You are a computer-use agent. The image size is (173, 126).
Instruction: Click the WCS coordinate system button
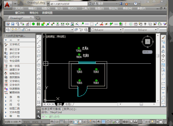[147, 52]
